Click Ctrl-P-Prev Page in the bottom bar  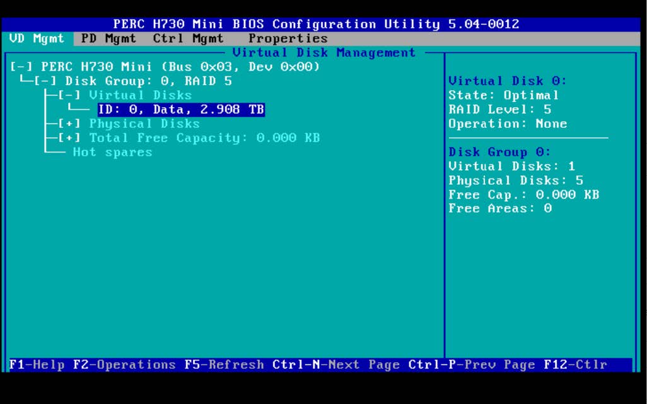pos(472,365)
